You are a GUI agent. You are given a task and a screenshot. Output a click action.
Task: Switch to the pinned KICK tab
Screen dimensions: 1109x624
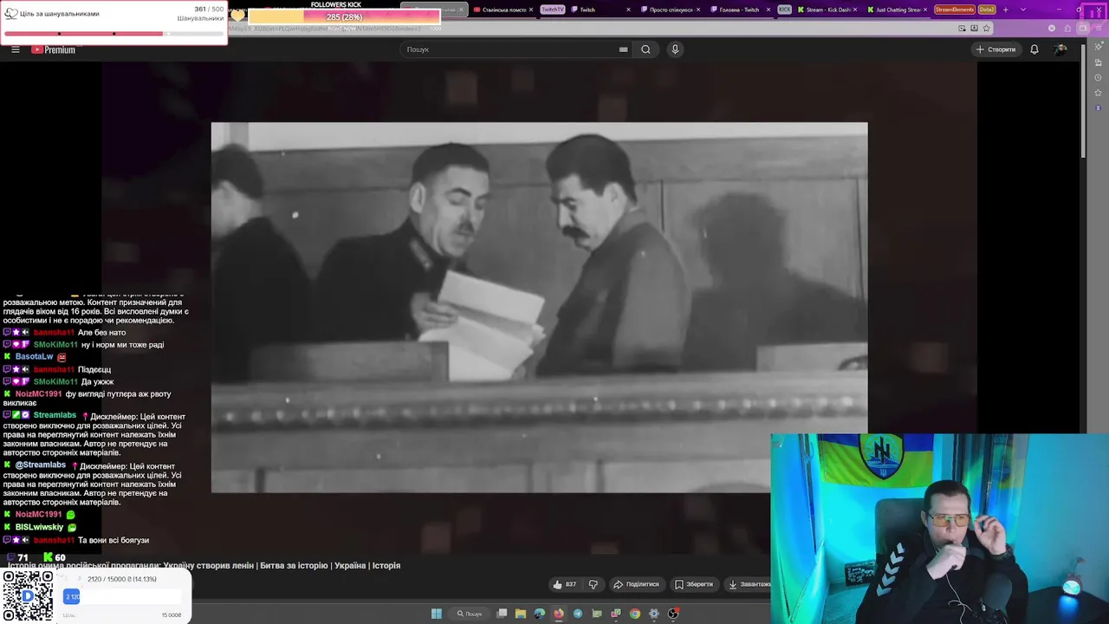click(x=784, y=10)
